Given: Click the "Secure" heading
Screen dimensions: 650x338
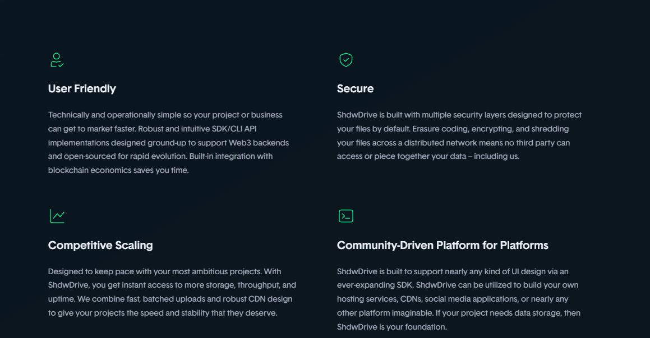Looking at the screenshot, I should coord(355,88).
